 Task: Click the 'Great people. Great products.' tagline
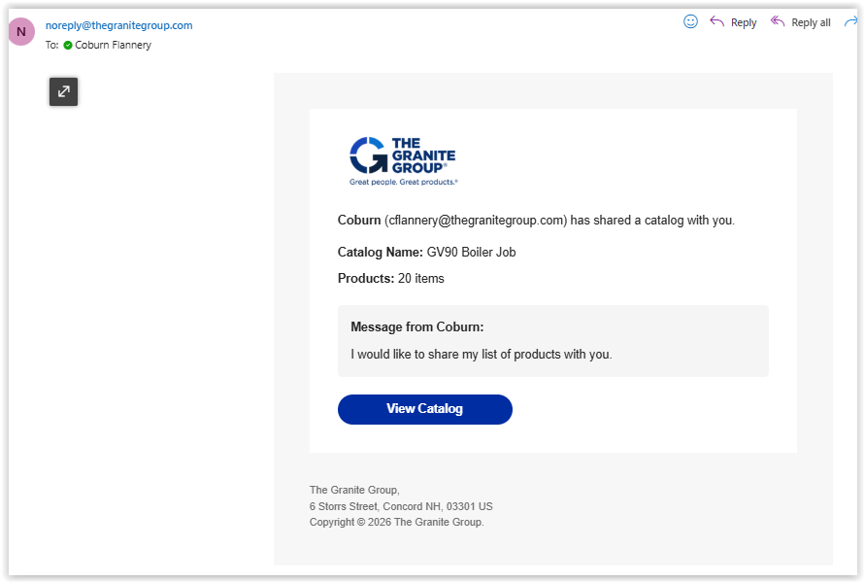click(x=403, y=183)
